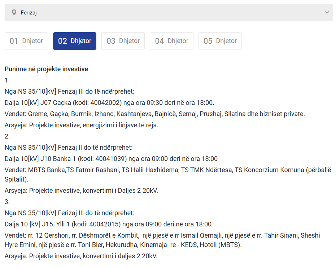Click the location pin icon

[x=14, y=13]
